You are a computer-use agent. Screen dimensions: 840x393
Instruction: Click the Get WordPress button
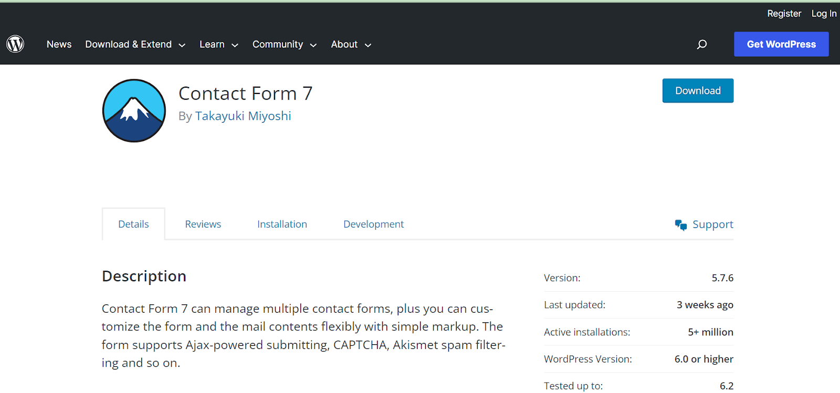tap(781, 44)
